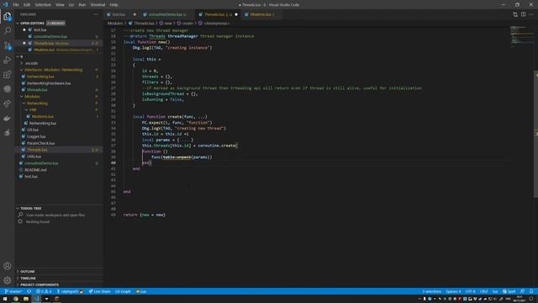This screenshot has height=303, width=538.
Task: Switch to the Modems.lua tab
Action: tap(261, 14)
